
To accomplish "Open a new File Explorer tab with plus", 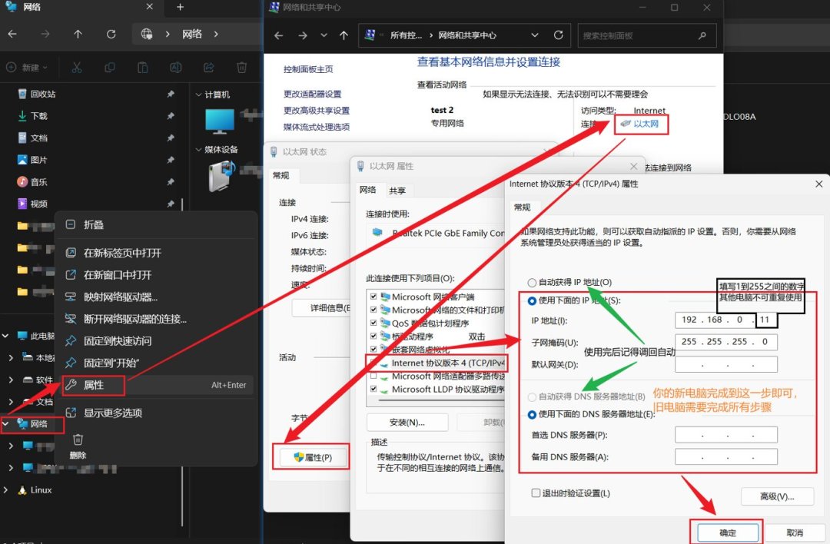I will (180, 7).
